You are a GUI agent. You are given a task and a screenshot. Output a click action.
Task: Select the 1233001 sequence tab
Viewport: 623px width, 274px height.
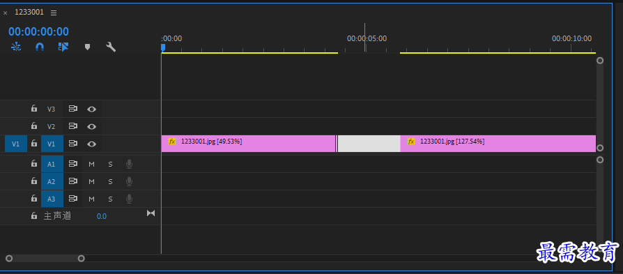point(29,12)
